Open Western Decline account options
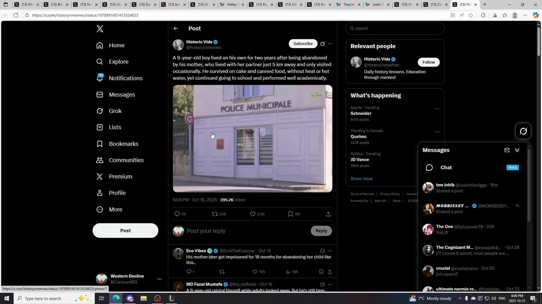 click(x=160, y=279)
